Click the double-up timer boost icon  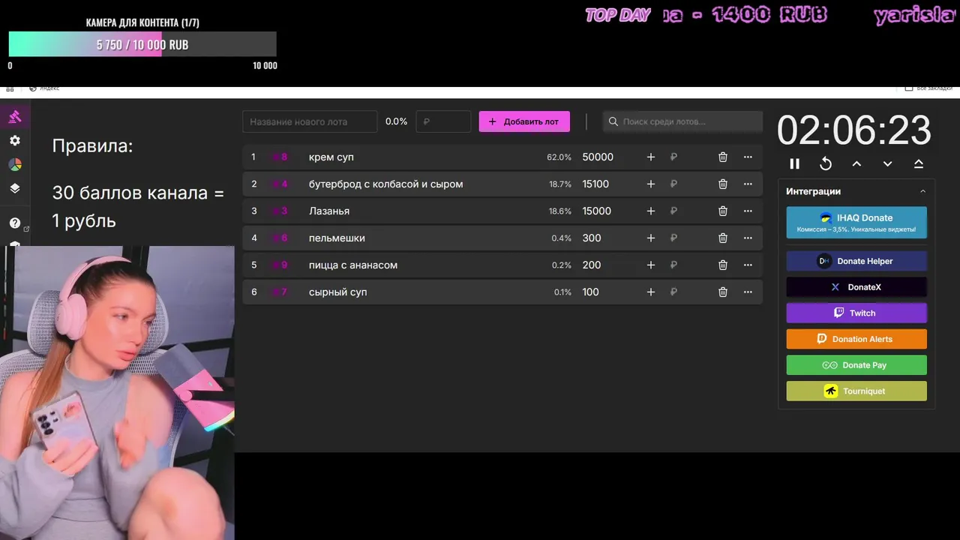(919, 163)
